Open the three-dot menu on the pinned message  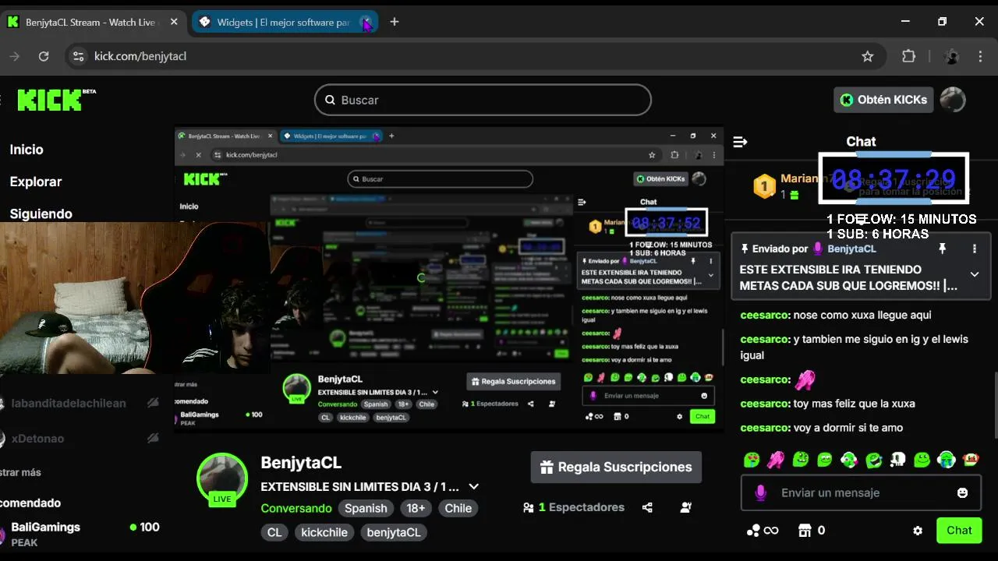975,249
